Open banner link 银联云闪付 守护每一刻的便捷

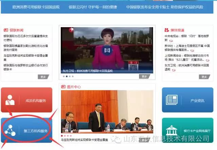pyautogui.click(x=93, y=7)
